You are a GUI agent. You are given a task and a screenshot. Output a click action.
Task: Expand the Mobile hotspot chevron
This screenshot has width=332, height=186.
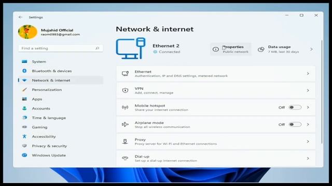click(308, 107)
